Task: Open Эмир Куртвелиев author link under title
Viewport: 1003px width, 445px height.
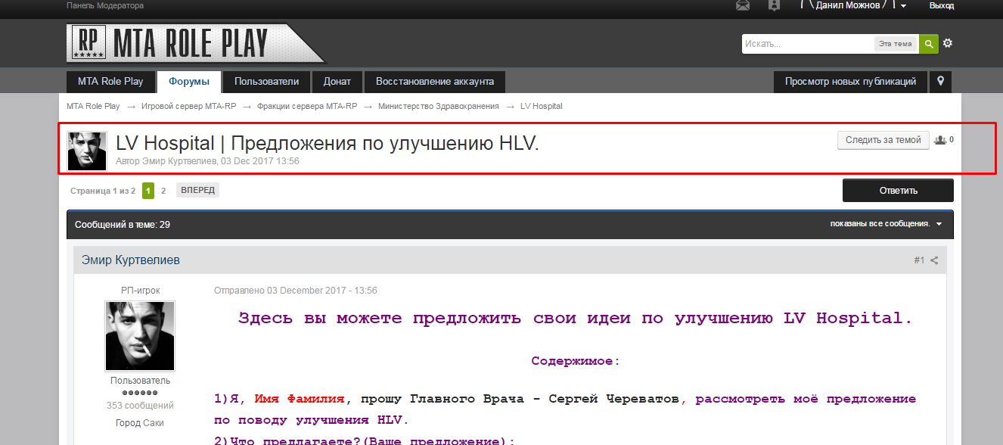Action: click(179, 161)
